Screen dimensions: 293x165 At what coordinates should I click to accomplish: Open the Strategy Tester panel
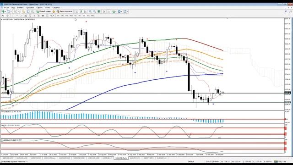[32, 11]
